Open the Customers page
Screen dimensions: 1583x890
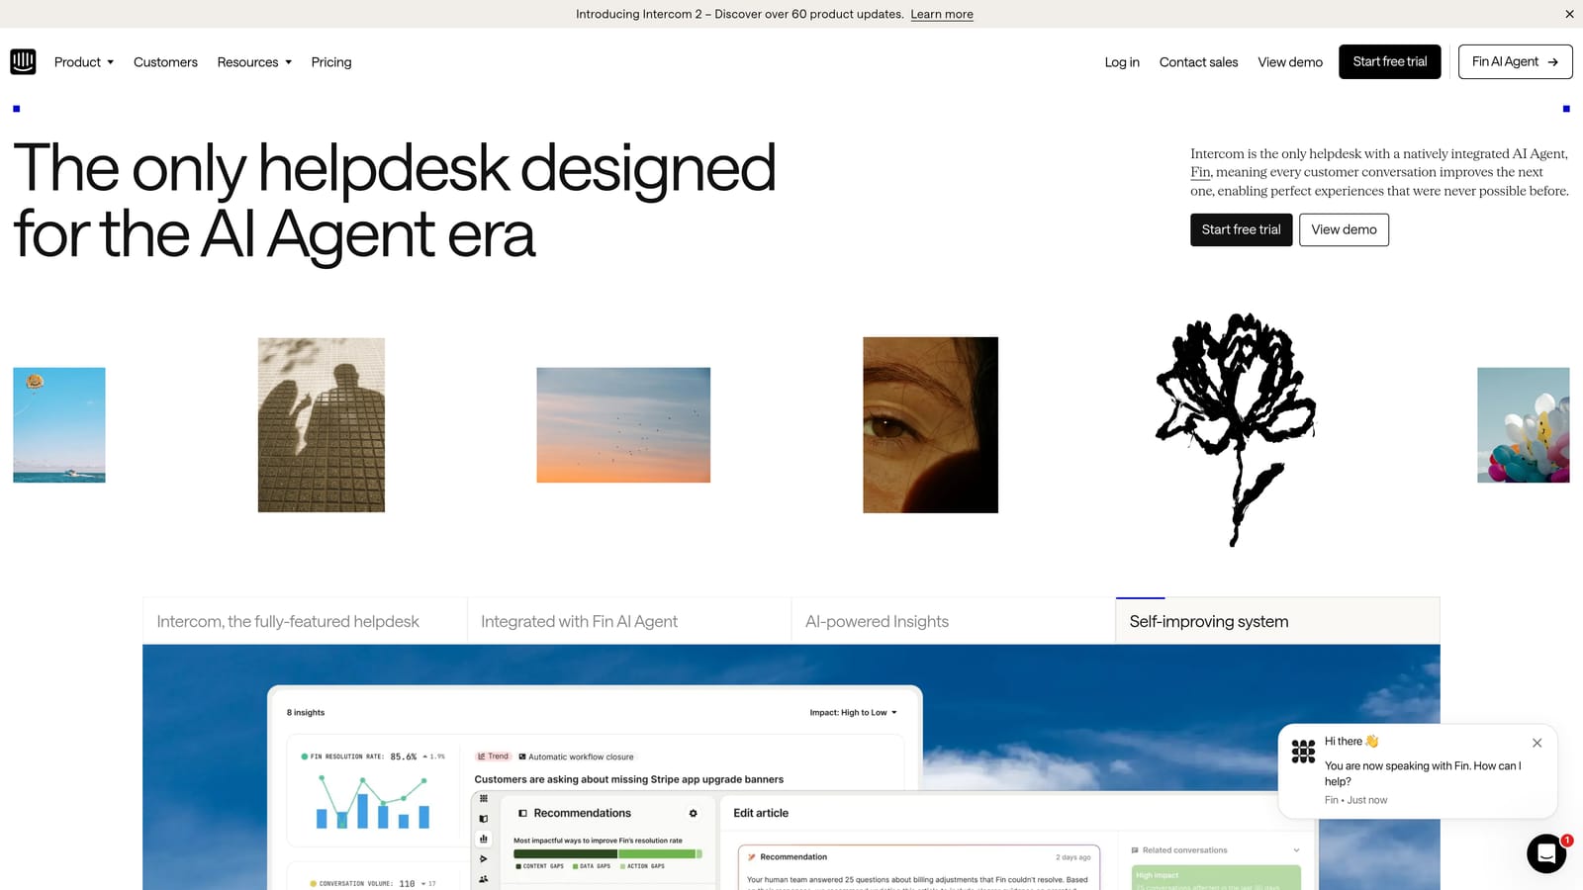pyautogui.click(x=165, y=62)
